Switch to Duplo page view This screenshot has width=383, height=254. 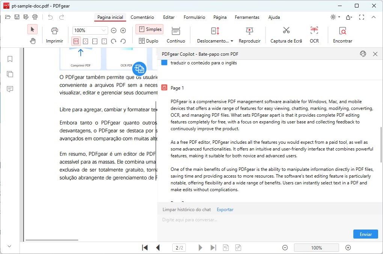coord(149,41)
